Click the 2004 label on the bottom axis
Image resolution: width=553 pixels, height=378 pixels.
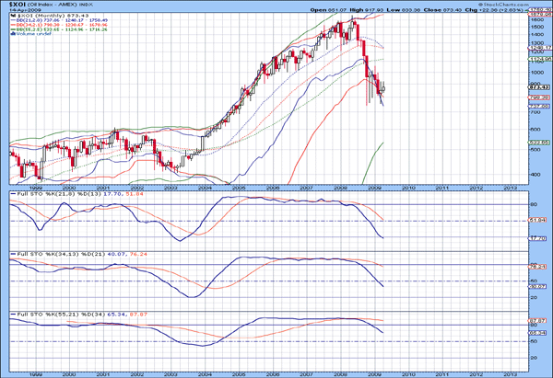204,372
